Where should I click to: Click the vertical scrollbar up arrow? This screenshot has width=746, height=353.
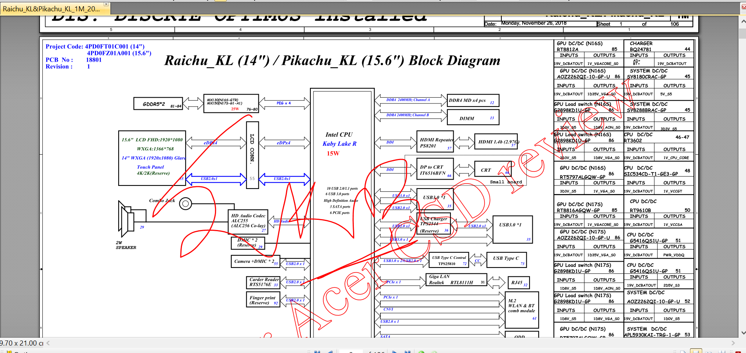[x=743, y=21]
